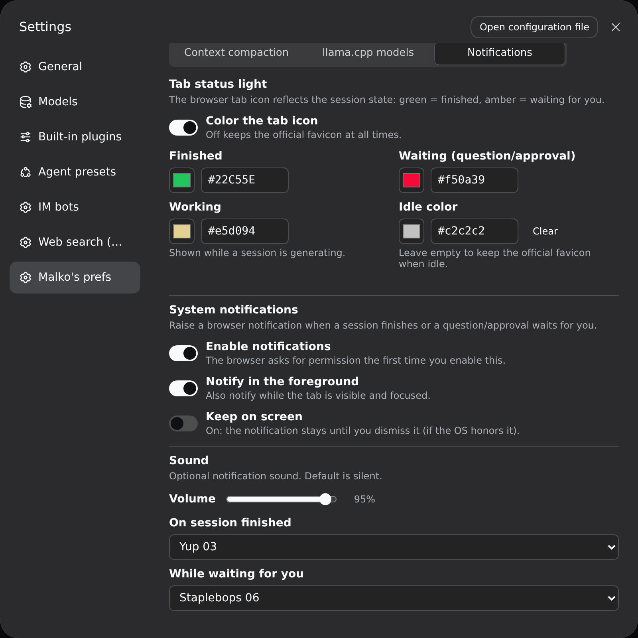Open Built-in plugins section

[75, 137]
